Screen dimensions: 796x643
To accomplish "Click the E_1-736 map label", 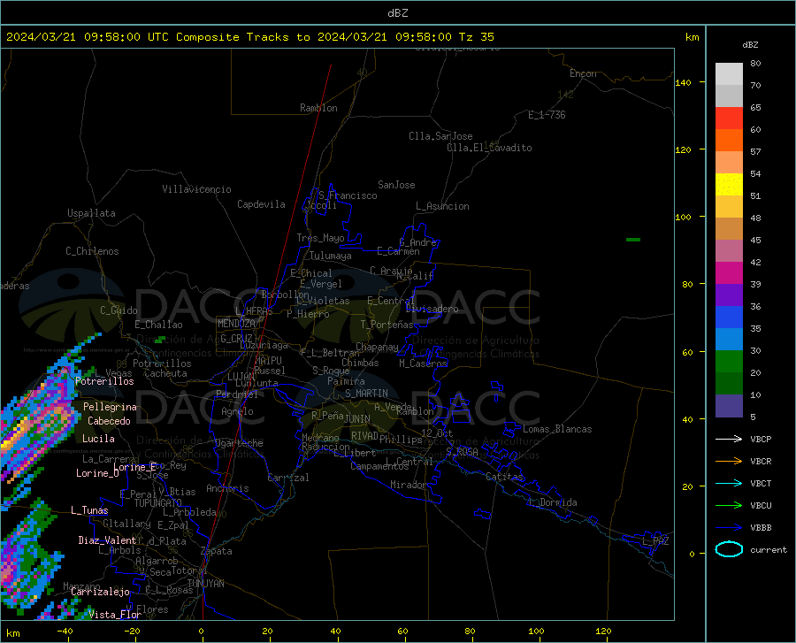I will click(547, 115).
